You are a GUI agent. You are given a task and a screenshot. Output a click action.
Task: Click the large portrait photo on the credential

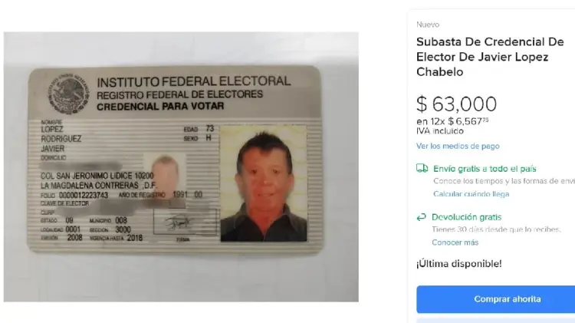[x=263, y=183]
